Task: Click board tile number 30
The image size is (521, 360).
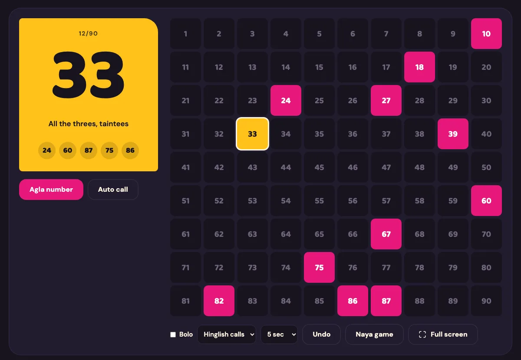Action: tap(486, 101)
